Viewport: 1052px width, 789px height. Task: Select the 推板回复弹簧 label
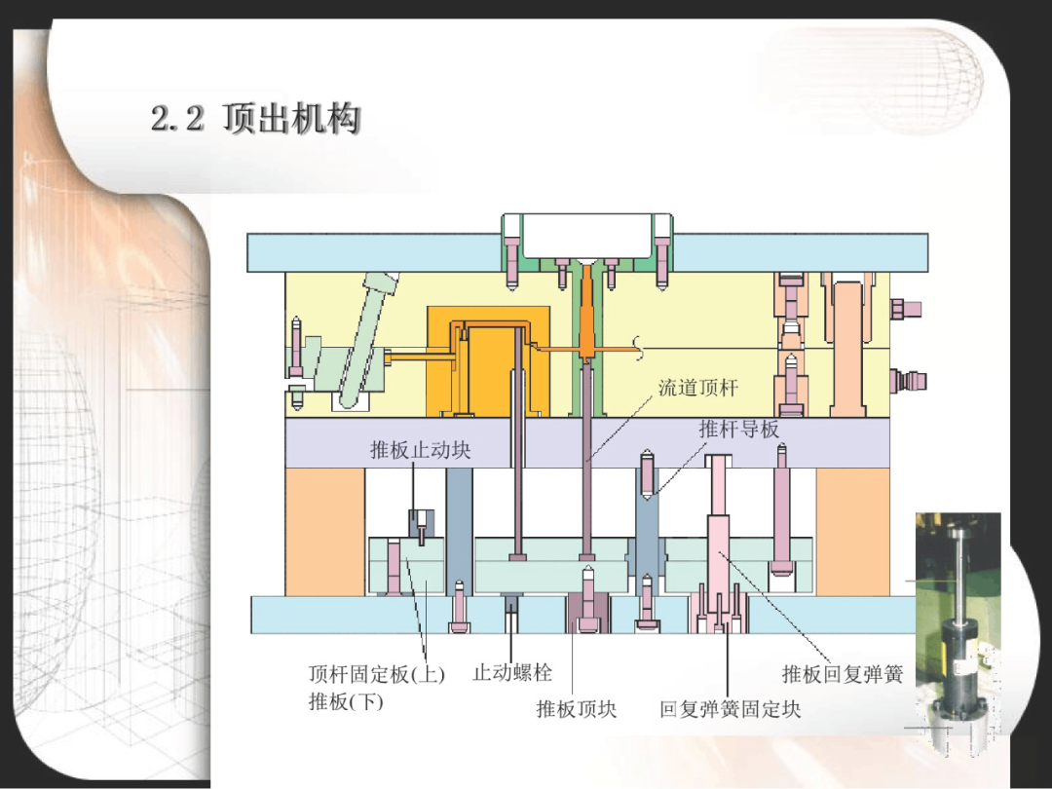tap(843, 674)
